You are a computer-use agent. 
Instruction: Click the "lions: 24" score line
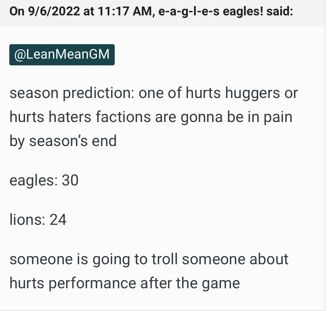[38, 220]
